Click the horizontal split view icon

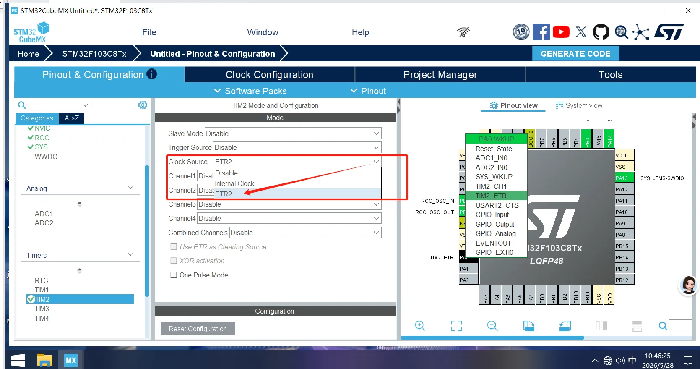(x=637, y=326)
